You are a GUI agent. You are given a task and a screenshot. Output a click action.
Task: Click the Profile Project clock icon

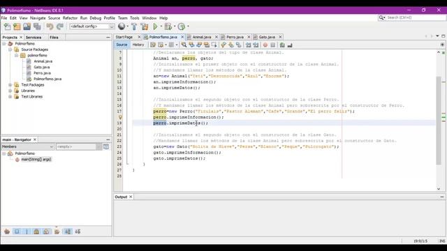[182, 26]
